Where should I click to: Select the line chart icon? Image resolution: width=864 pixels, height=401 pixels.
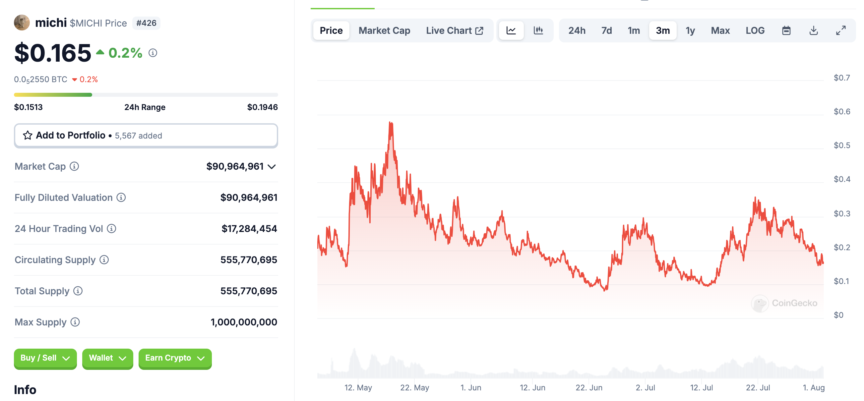[511, 30]
